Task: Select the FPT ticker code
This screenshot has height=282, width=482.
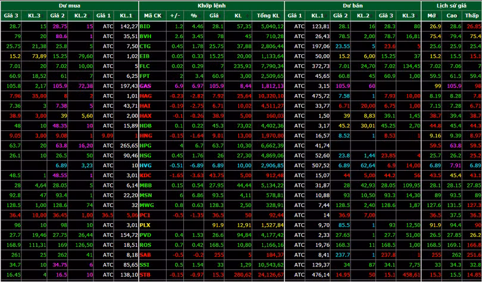Action: click(x=145, y=76)
